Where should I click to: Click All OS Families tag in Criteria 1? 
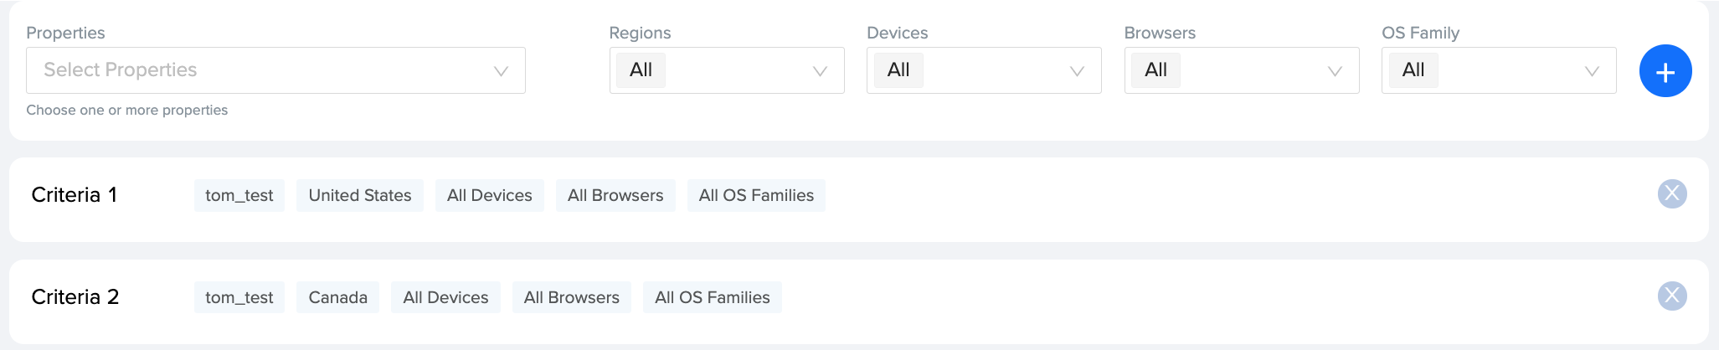(756, 195)
